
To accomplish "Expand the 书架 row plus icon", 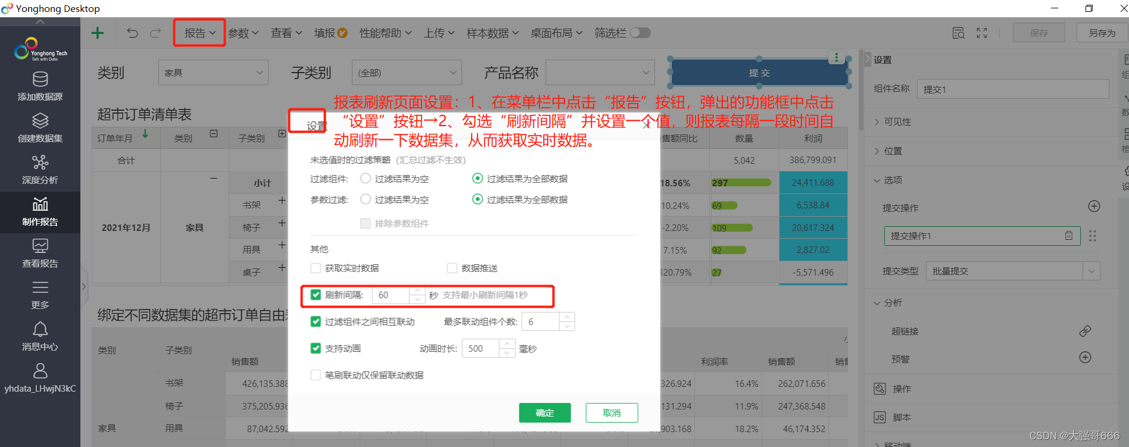I will coord(282,201).
